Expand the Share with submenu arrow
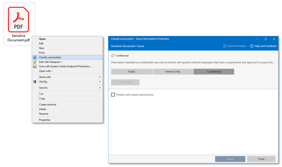This screenshot has height=167, width=282. 100,77
